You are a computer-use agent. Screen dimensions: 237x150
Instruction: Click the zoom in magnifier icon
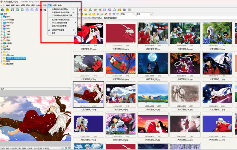point(27,10)
